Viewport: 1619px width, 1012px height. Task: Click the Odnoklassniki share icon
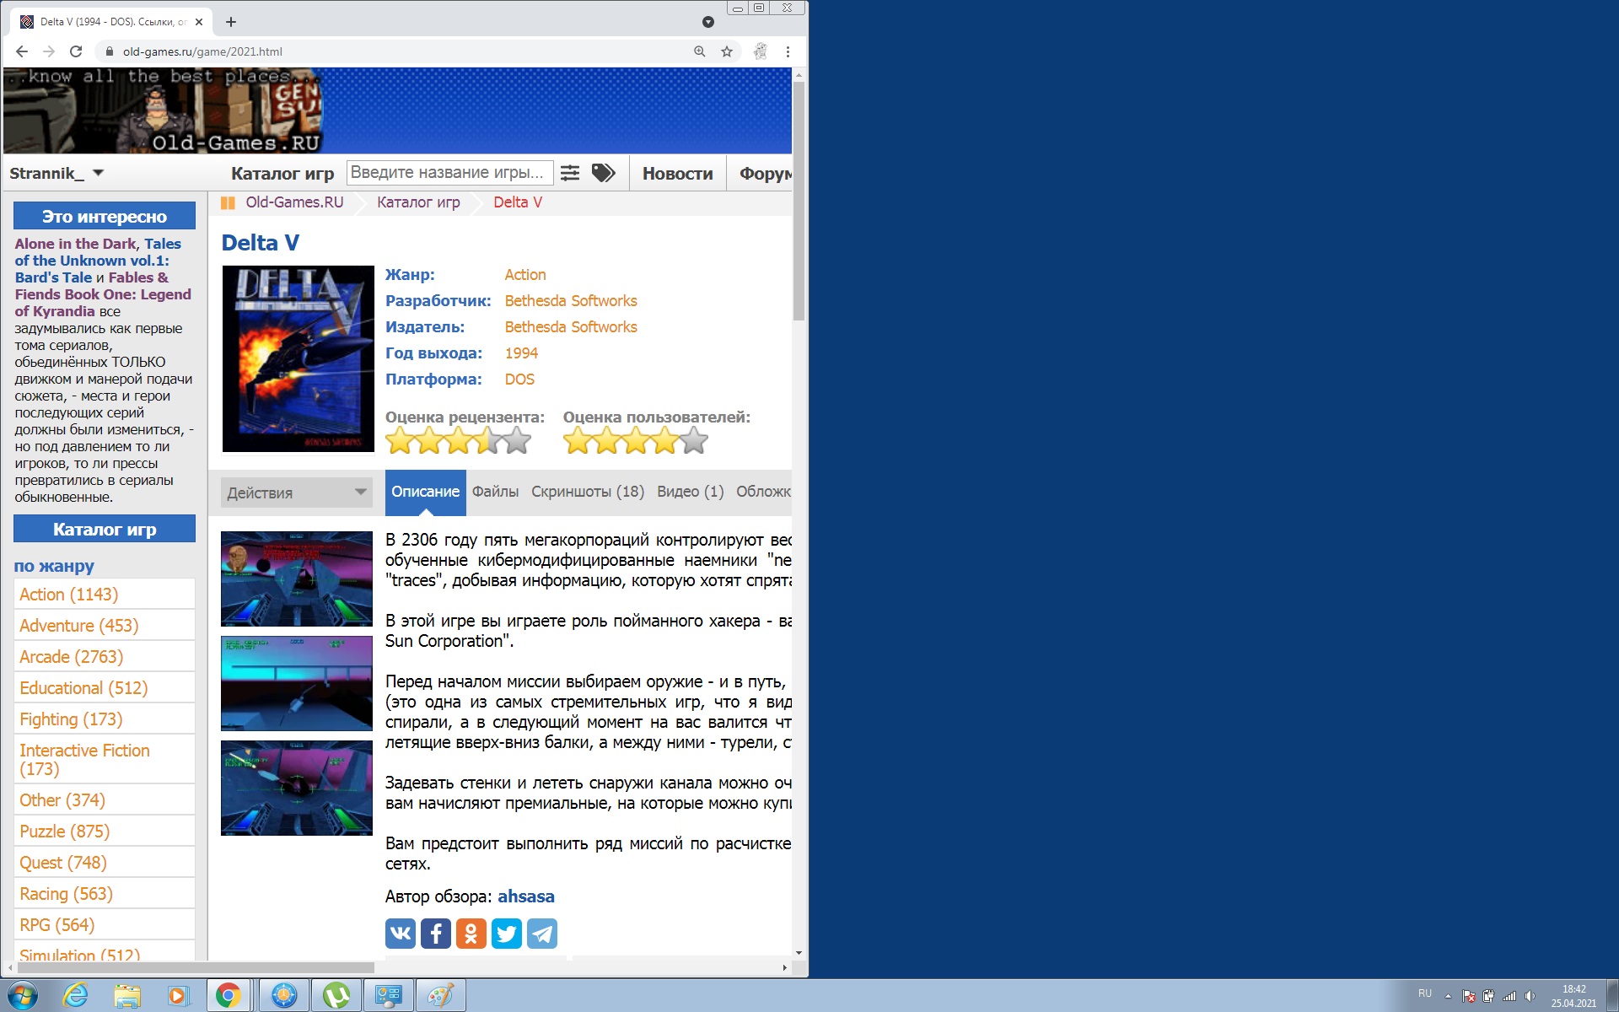[471, 934]
